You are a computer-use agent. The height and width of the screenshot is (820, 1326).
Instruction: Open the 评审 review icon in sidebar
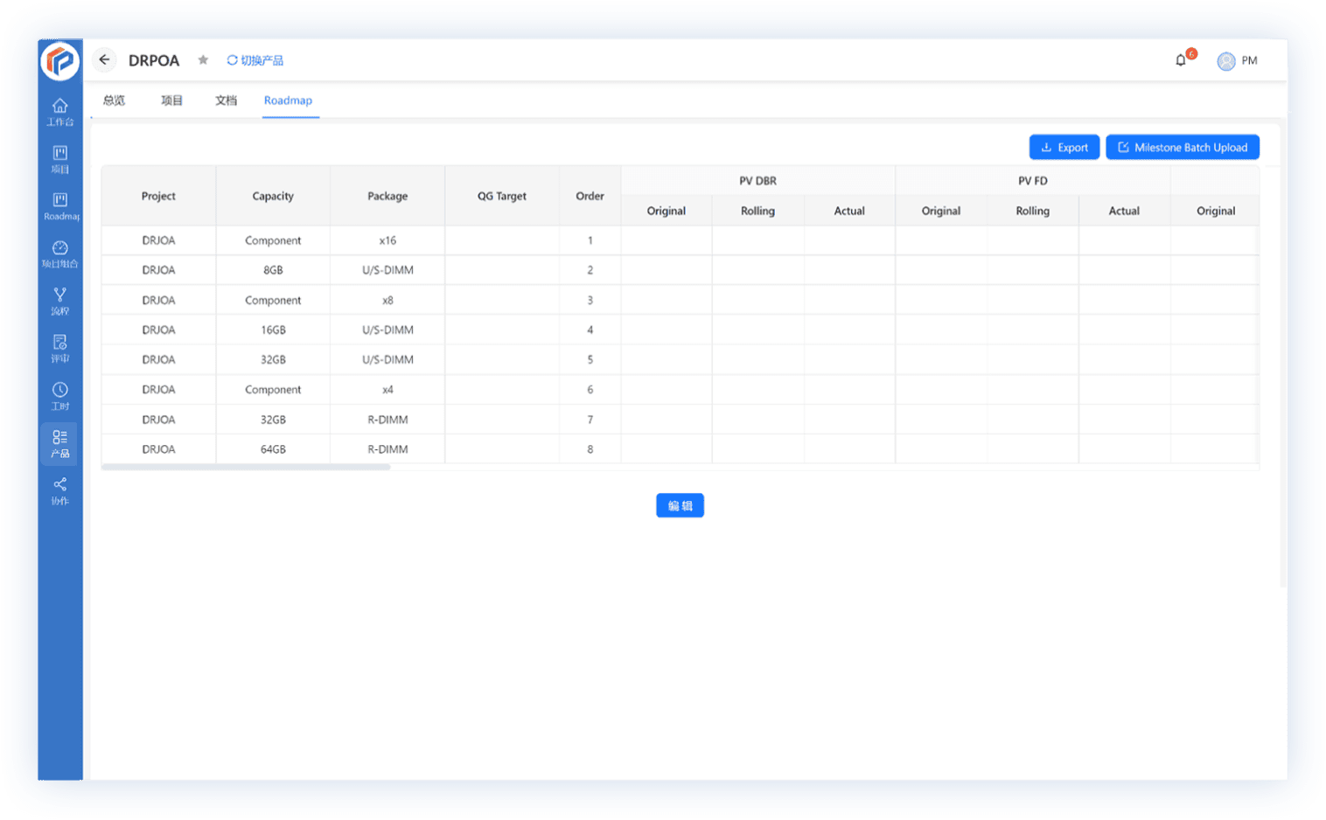point(59,349)
